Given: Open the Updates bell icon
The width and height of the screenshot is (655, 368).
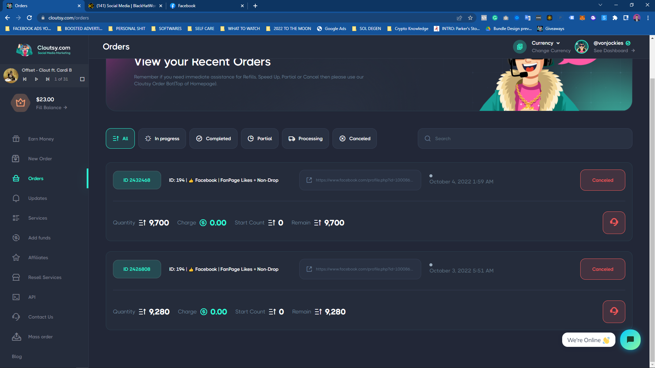Looking at the screenshot, I should coord(16,198).
